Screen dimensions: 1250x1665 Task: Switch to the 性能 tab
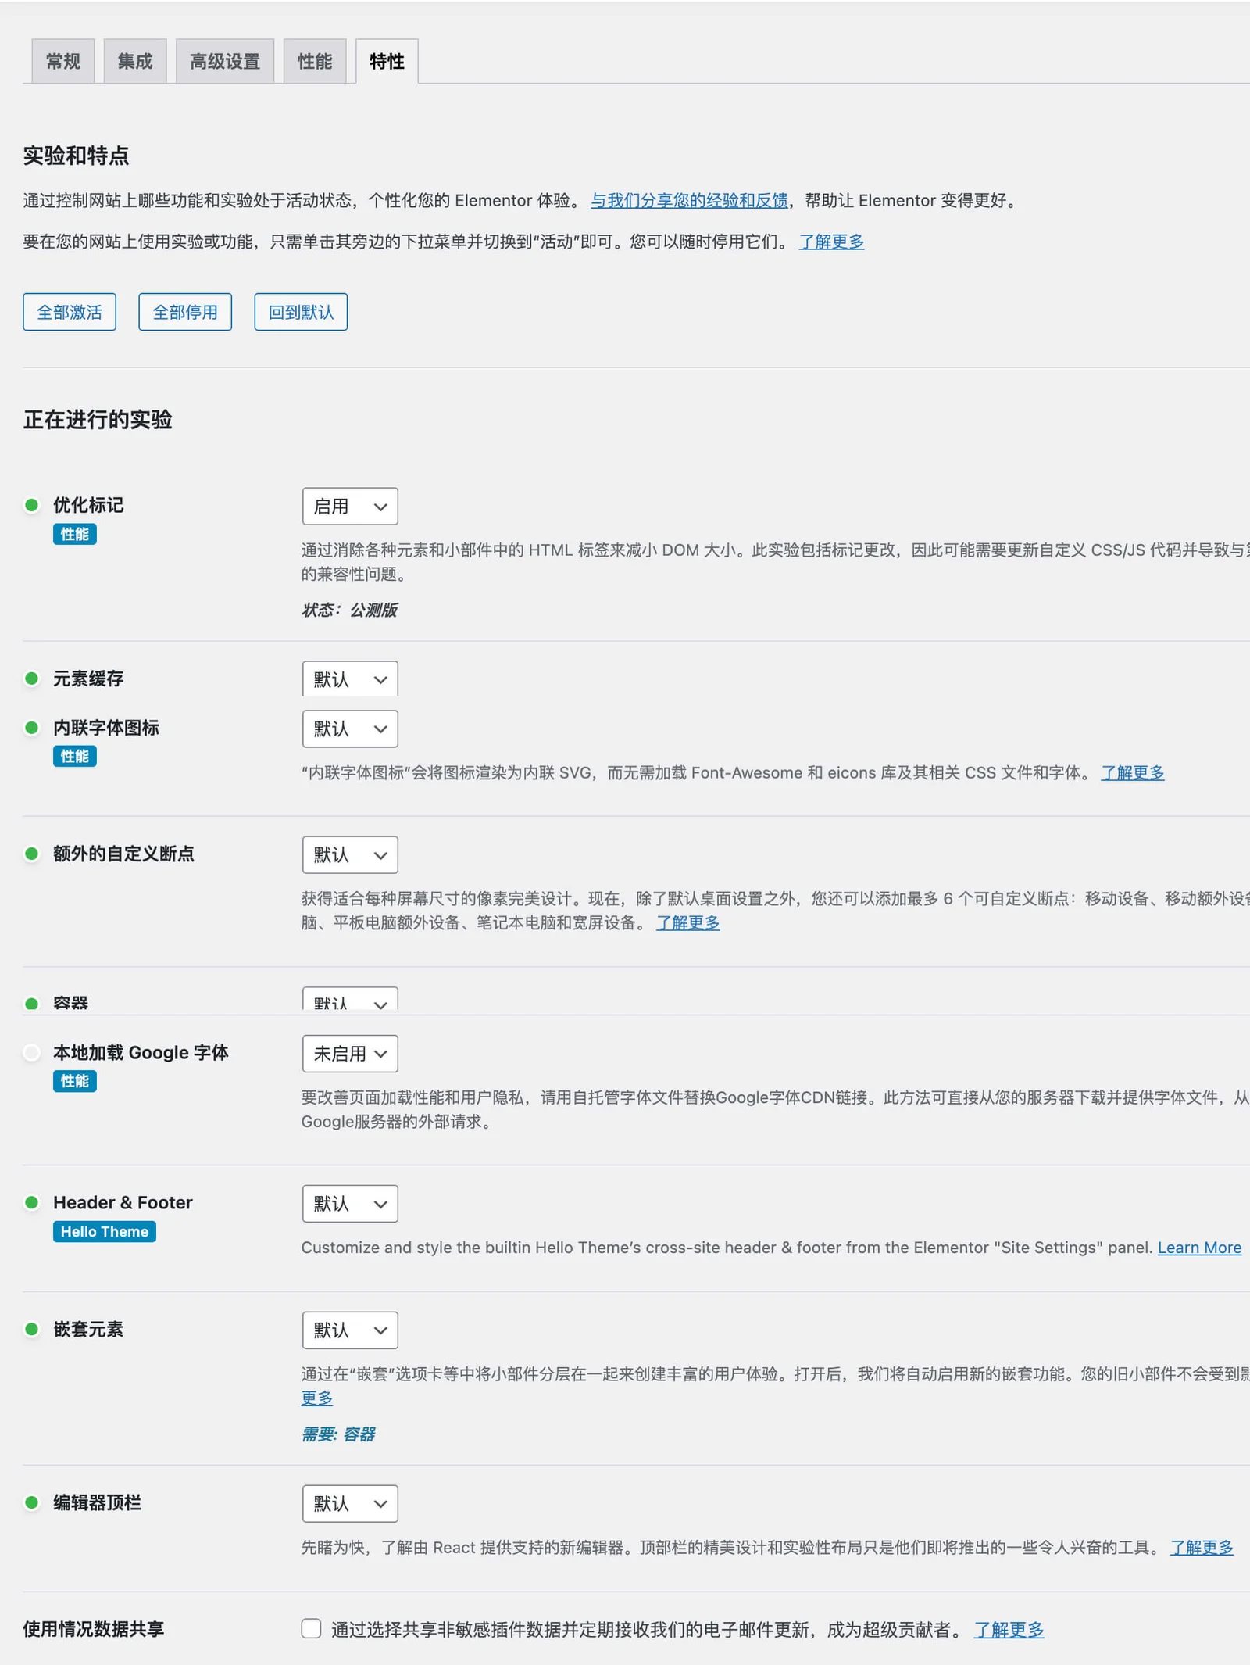[x=314, y=61]
